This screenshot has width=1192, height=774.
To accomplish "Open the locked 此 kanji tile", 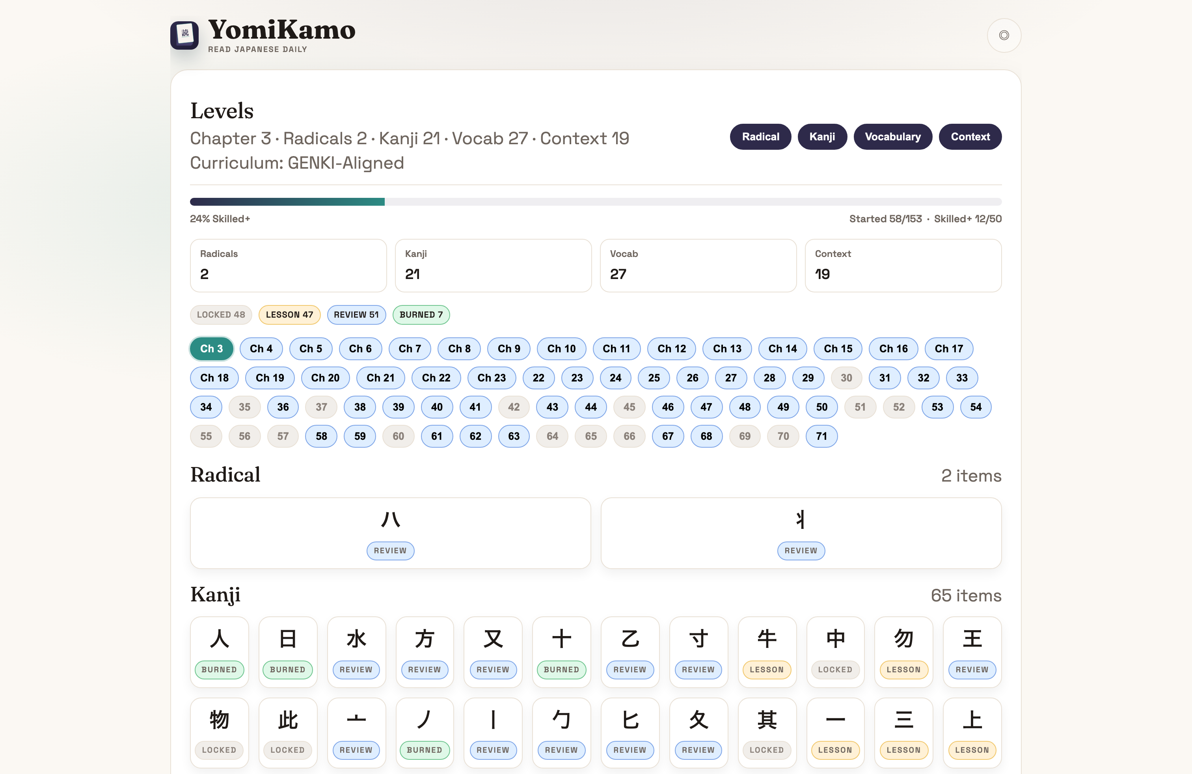I will (288, 733).
